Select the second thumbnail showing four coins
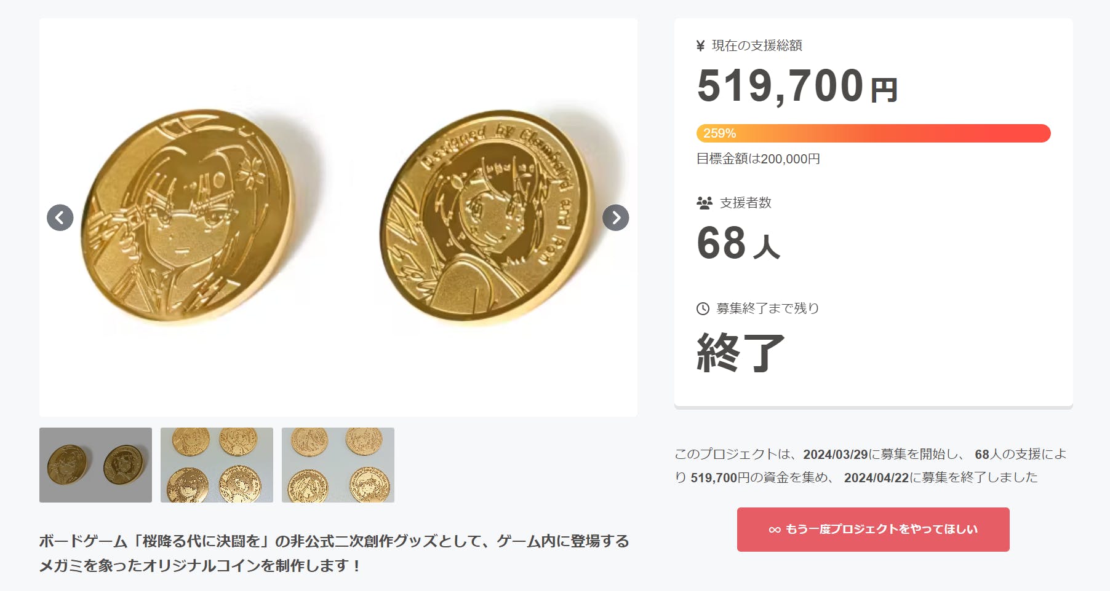1110x591 pixels. (217, 465)
